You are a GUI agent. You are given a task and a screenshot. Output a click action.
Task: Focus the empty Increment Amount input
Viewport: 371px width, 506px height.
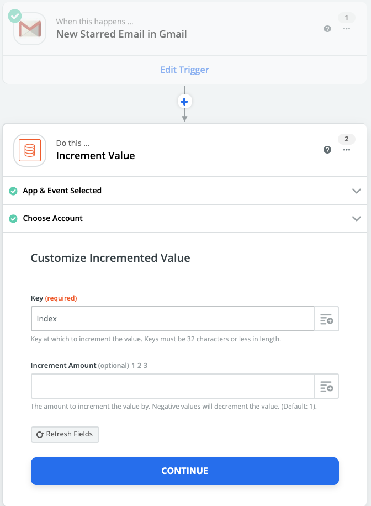(x=172, y=387)
